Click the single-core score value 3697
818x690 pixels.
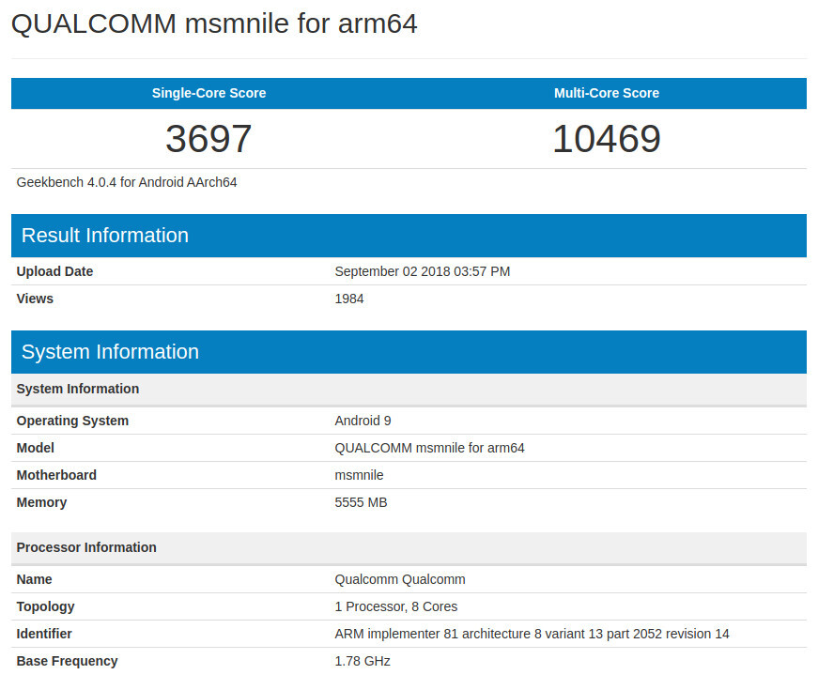(x=208, y=139)
